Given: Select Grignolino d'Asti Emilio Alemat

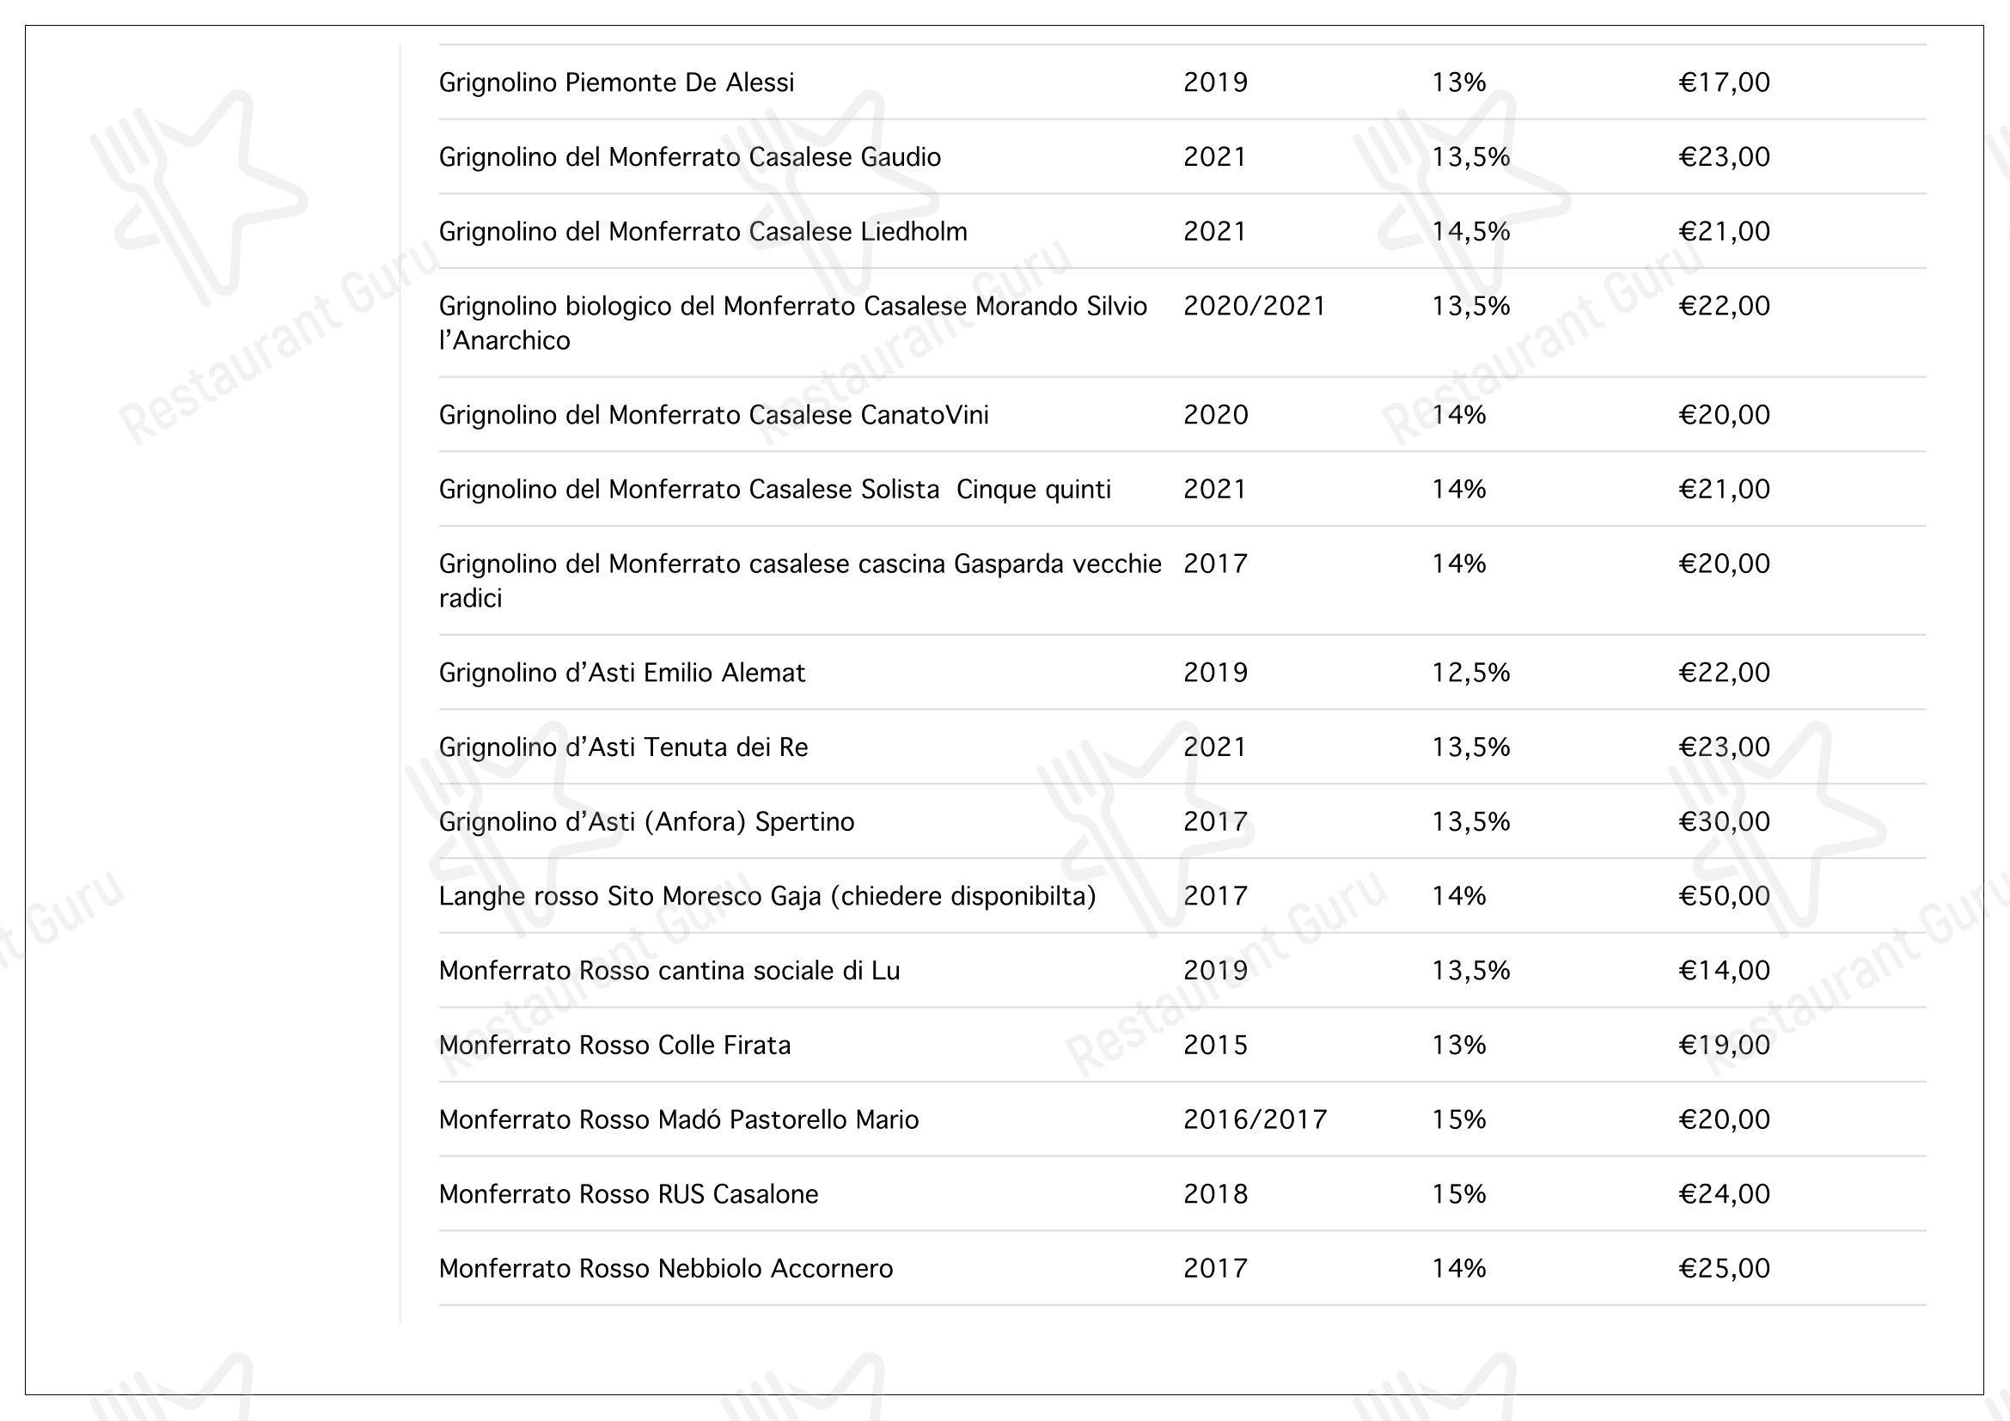Looking at the screenshot, I should [x=621, y=673].
